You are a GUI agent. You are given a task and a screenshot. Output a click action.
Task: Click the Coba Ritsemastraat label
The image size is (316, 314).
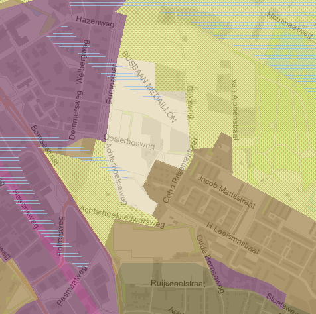[x=180, y=170]
